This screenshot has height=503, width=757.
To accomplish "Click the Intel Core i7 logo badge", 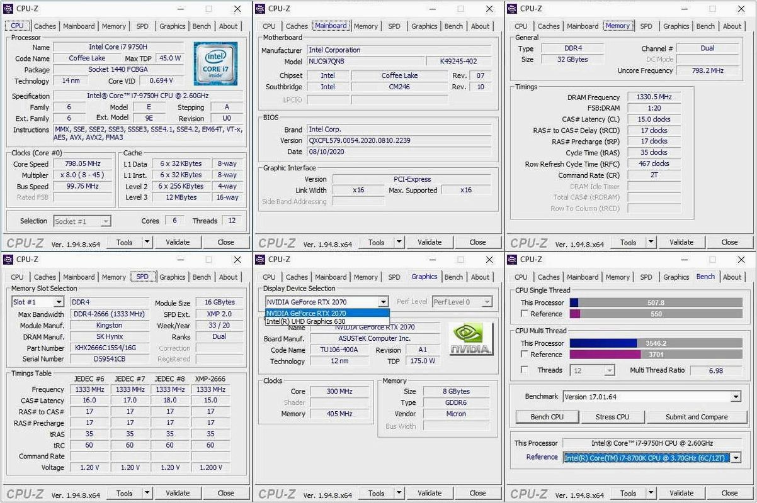I will (215, 64).
